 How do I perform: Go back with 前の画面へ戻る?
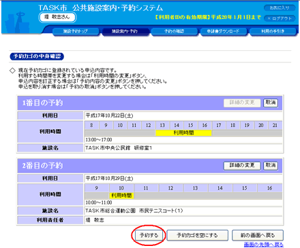[258, 235]
